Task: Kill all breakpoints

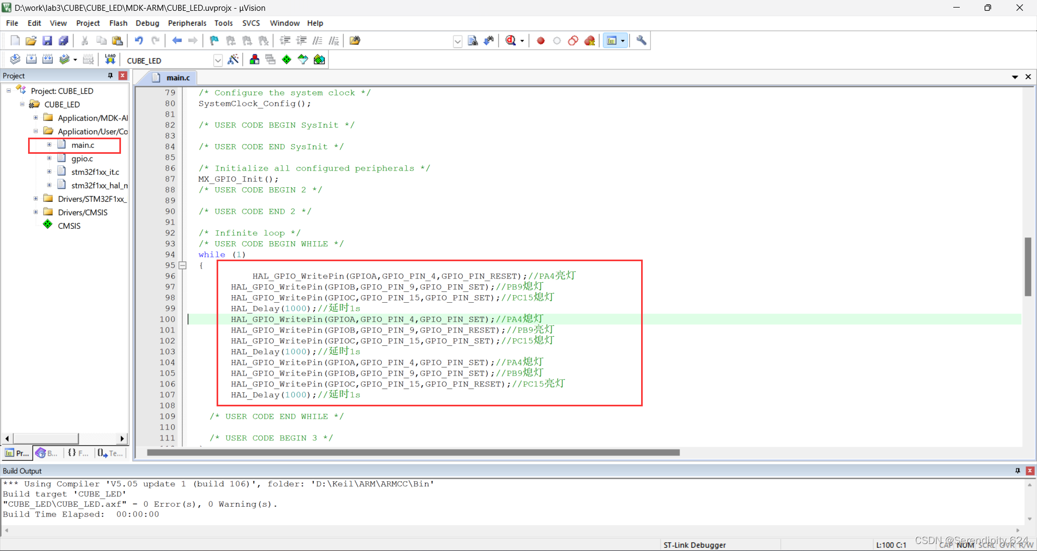Action: (590, 40)
